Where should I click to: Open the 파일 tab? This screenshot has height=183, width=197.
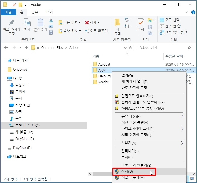[x=8, y=12]
